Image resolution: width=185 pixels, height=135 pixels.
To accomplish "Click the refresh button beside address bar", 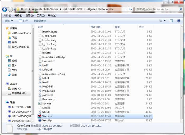I will point(131,9).
